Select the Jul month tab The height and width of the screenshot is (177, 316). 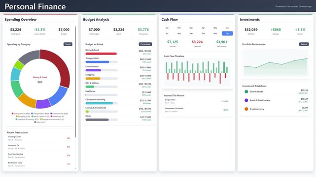[x=167, y=33]
